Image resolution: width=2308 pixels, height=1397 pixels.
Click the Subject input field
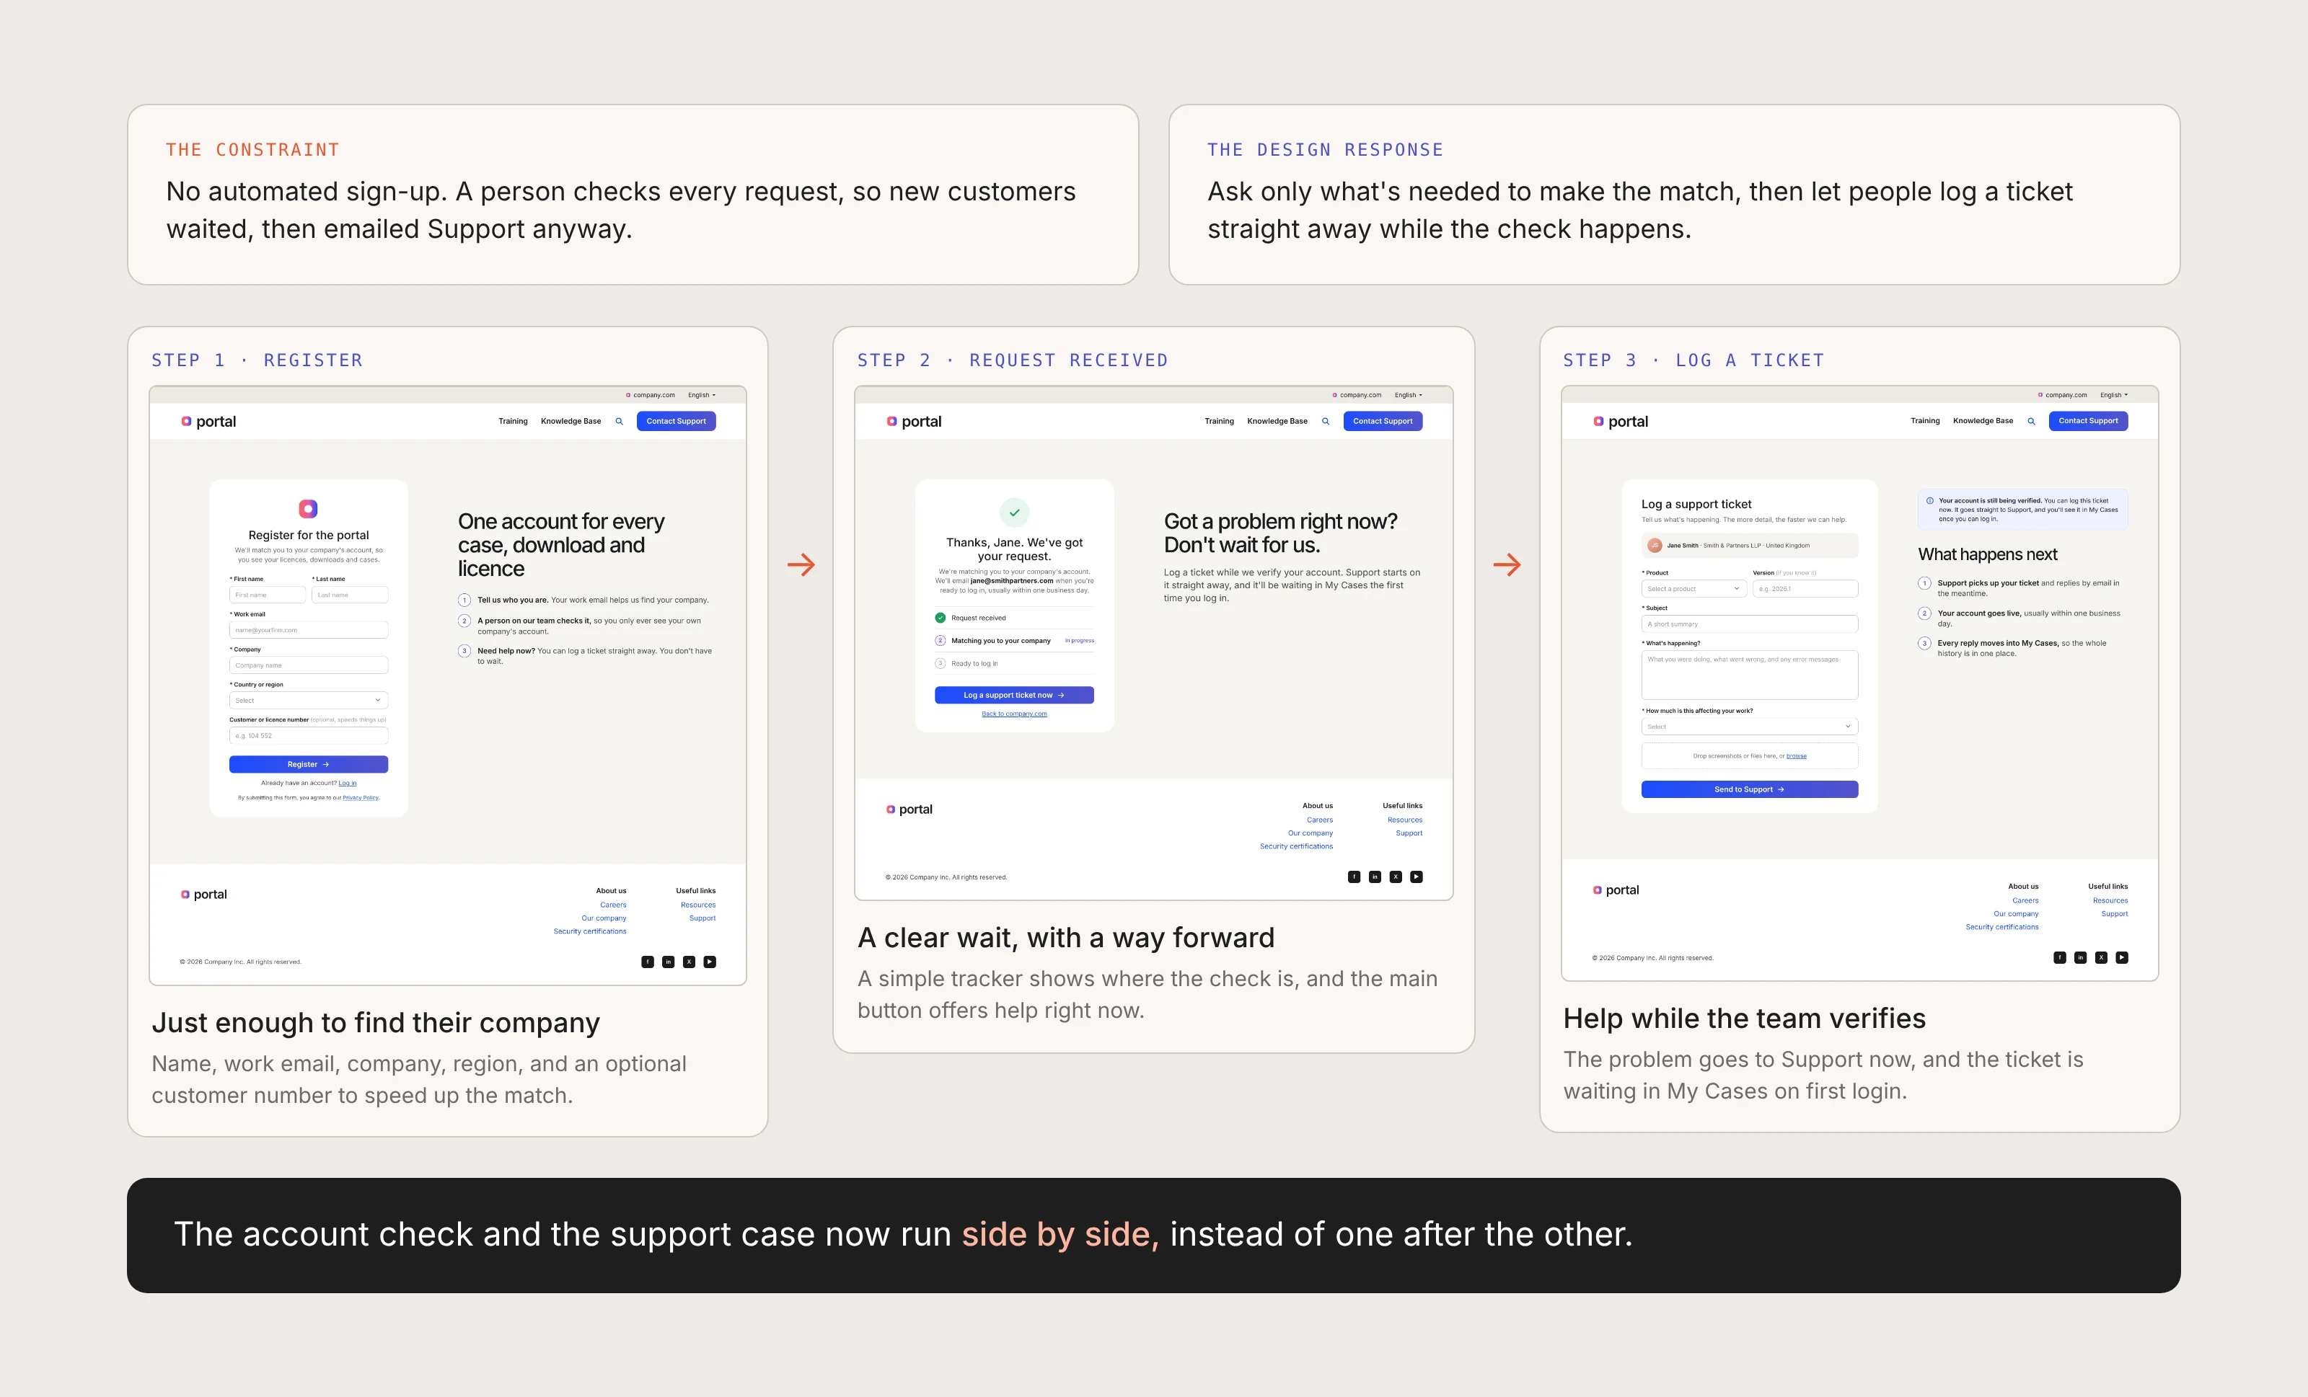[1750, 624]
